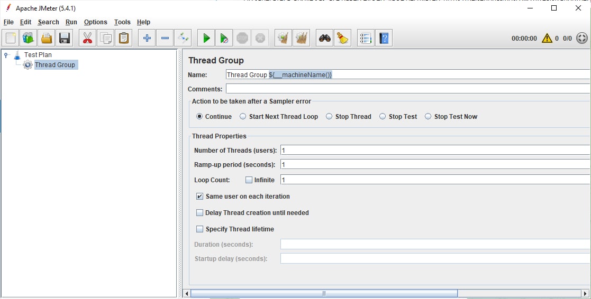This screenshot has height=299, width=591.
Task: Select the Continue radio button
Action: click(x=199, y=117)
